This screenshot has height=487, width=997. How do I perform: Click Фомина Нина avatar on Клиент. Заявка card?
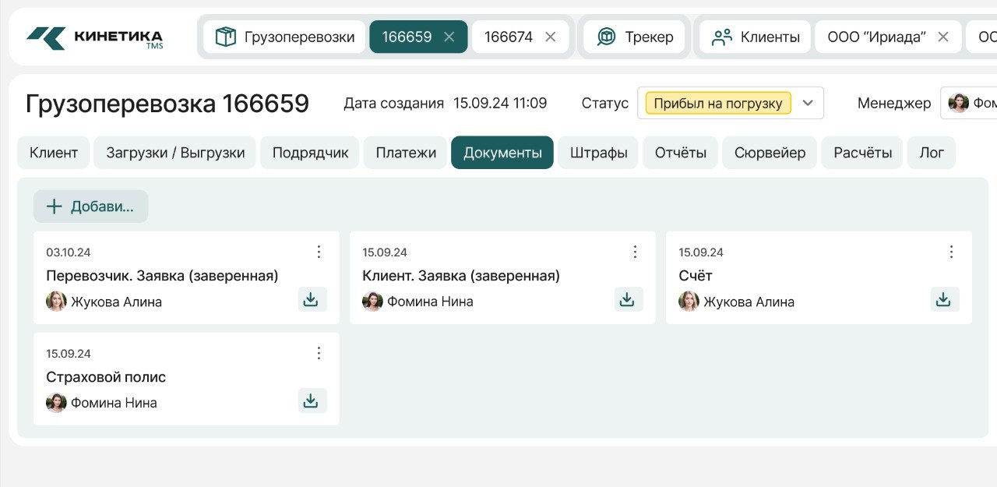tap(372, 302)
